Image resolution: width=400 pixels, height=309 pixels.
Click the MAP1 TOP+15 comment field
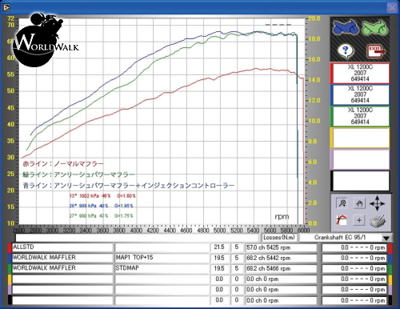162,258
